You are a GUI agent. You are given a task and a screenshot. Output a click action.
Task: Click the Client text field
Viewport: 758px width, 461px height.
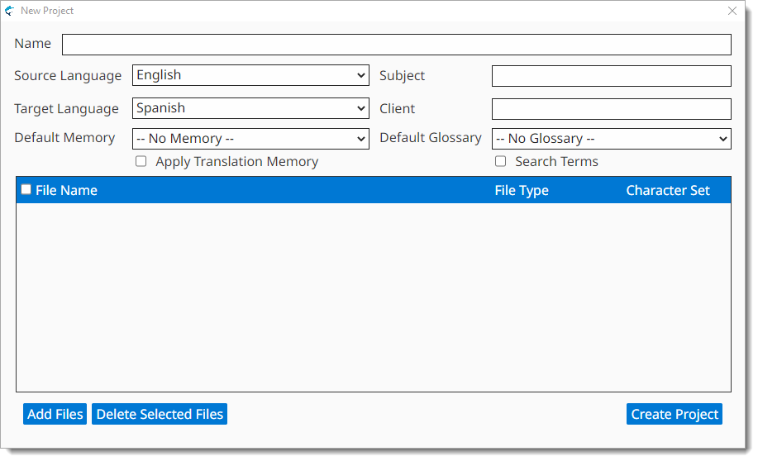pos(612,109)
